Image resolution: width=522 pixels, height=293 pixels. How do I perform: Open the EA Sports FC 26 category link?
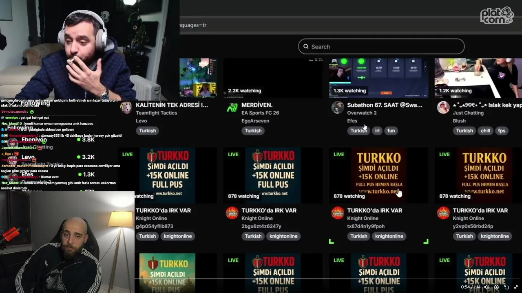coord(260,113)
